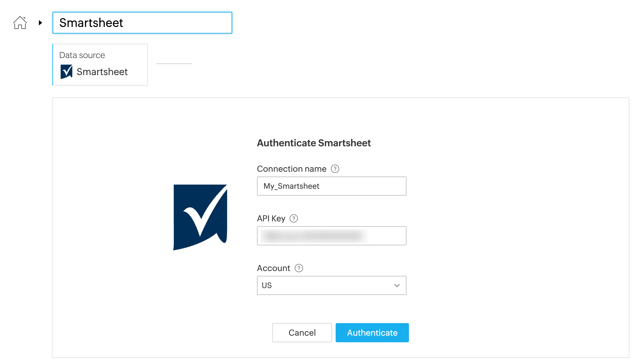The image size is (633, 362).
Task: Click the small Smartsheet logo in Data source
Action: tap(66, 72)
